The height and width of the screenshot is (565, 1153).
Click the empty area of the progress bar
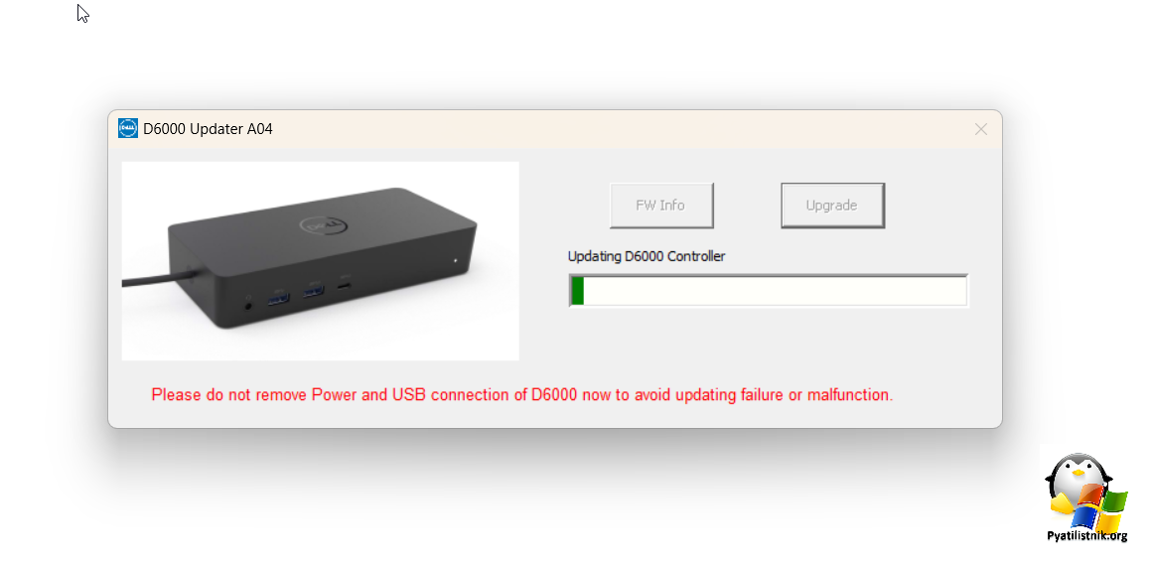(x=775, y=291)
